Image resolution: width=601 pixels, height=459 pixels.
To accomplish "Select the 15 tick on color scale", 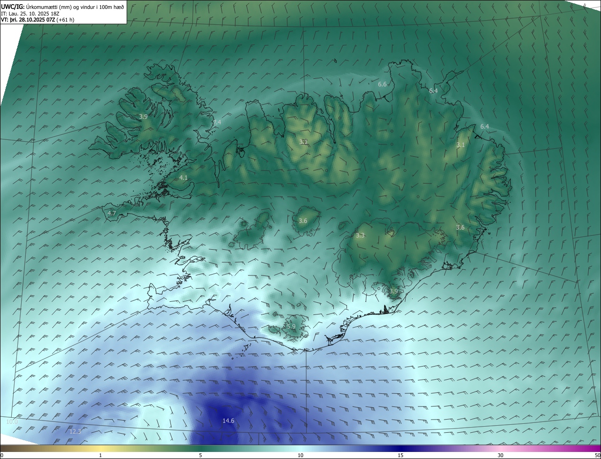I will click(401, 455).
